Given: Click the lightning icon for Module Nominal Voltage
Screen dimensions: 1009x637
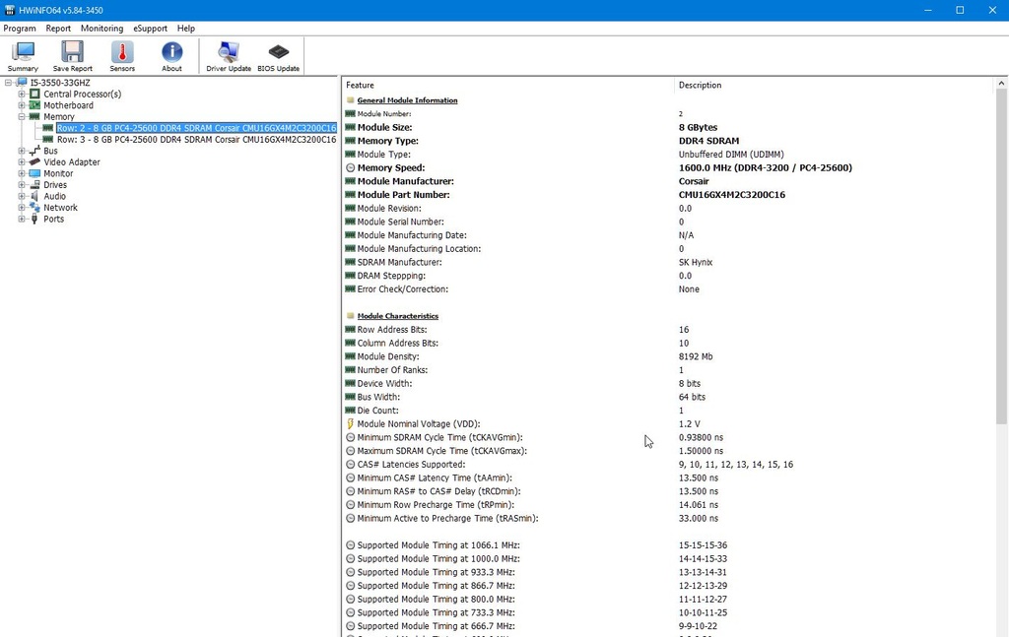Looking at the screenshot, I should click(350, 423).
